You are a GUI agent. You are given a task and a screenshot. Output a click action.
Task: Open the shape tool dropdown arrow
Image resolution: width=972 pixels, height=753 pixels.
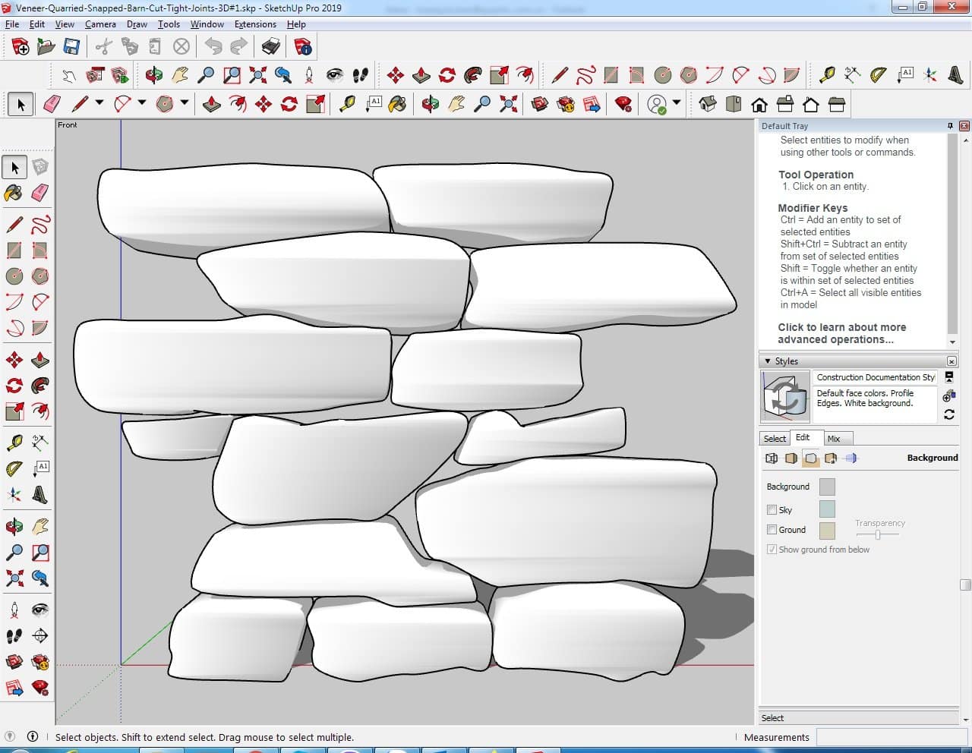tap(184, 103)
